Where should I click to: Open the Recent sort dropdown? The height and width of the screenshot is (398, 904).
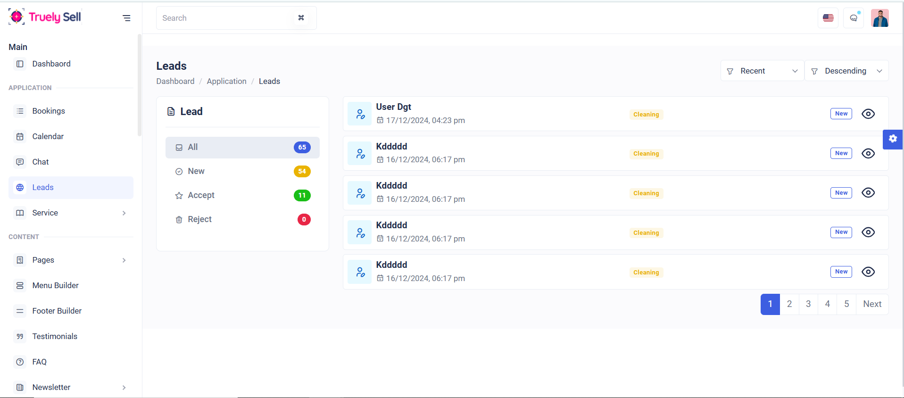coord(762,71)
